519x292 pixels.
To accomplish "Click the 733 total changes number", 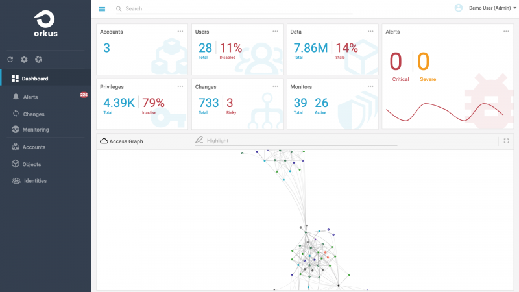I will [x=208, y=103].
